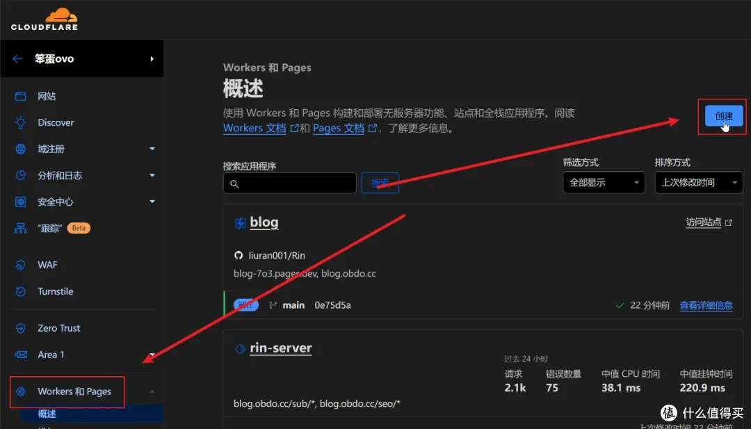
Task: Click the Turnstile icon
Action: click(x=21, y=291)
